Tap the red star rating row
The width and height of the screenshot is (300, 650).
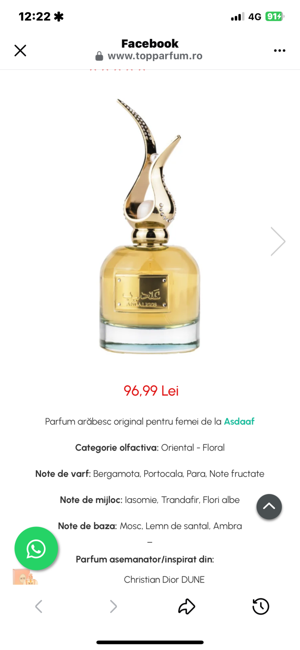[117, 69]
